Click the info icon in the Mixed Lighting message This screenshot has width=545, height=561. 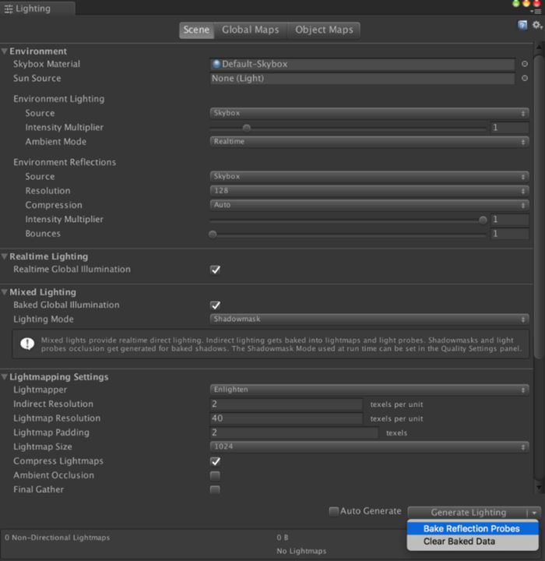click(x=27, y=343)
